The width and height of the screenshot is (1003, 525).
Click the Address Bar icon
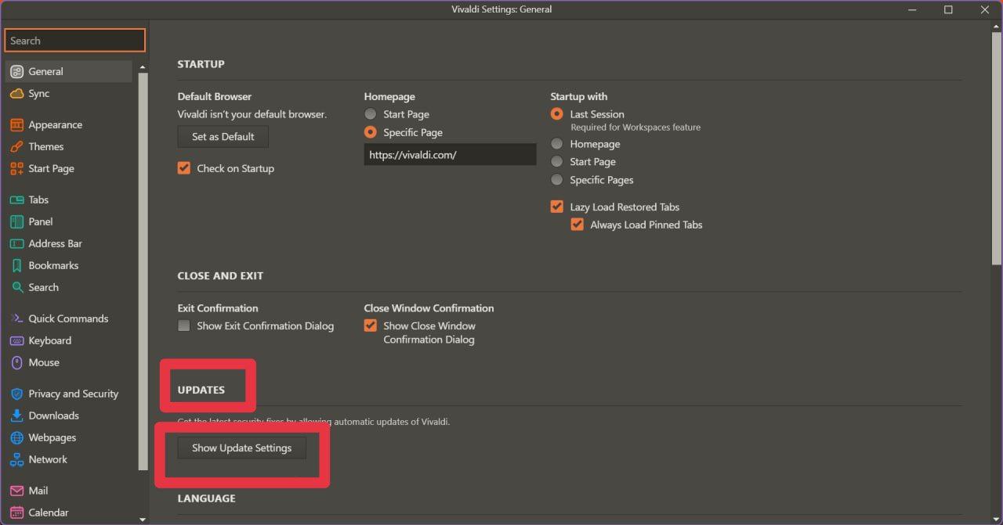point(16,243)
